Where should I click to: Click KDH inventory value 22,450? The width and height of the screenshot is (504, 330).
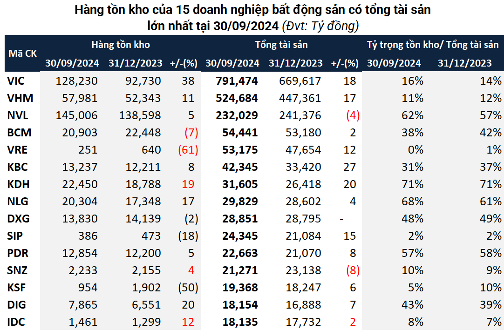[x=80, y=184]
